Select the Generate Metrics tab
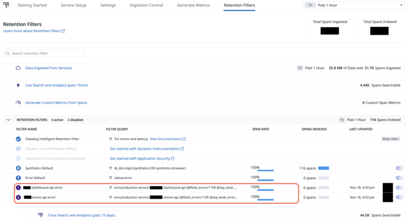Viewport: 409px width, 221px height. coord(193,5)
